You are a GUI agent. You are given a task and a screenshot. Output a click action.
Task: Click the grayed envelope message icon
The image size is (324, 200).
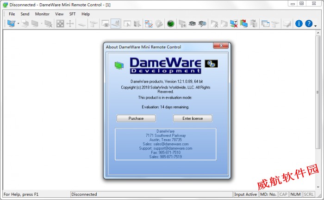(x=287, y=24)
